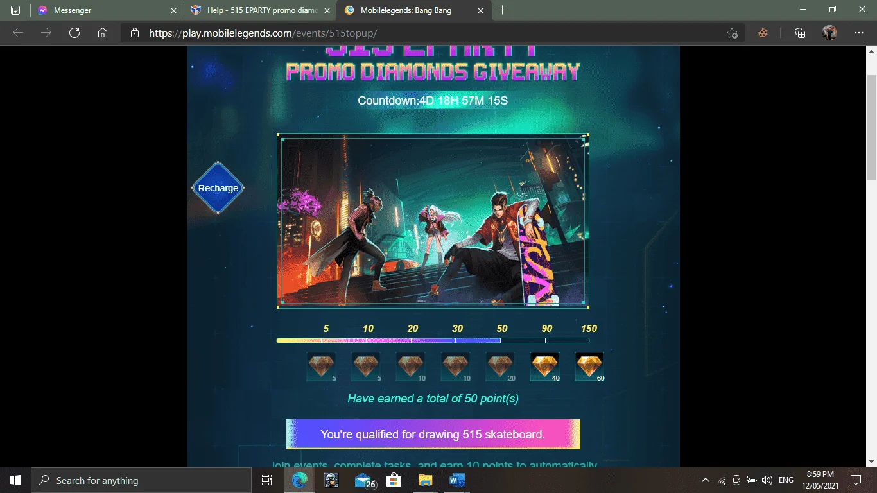Open the network Wi-Fi tray icon
Screen dimensions: 877x493
pyautogui.click(x=722, y=480)
